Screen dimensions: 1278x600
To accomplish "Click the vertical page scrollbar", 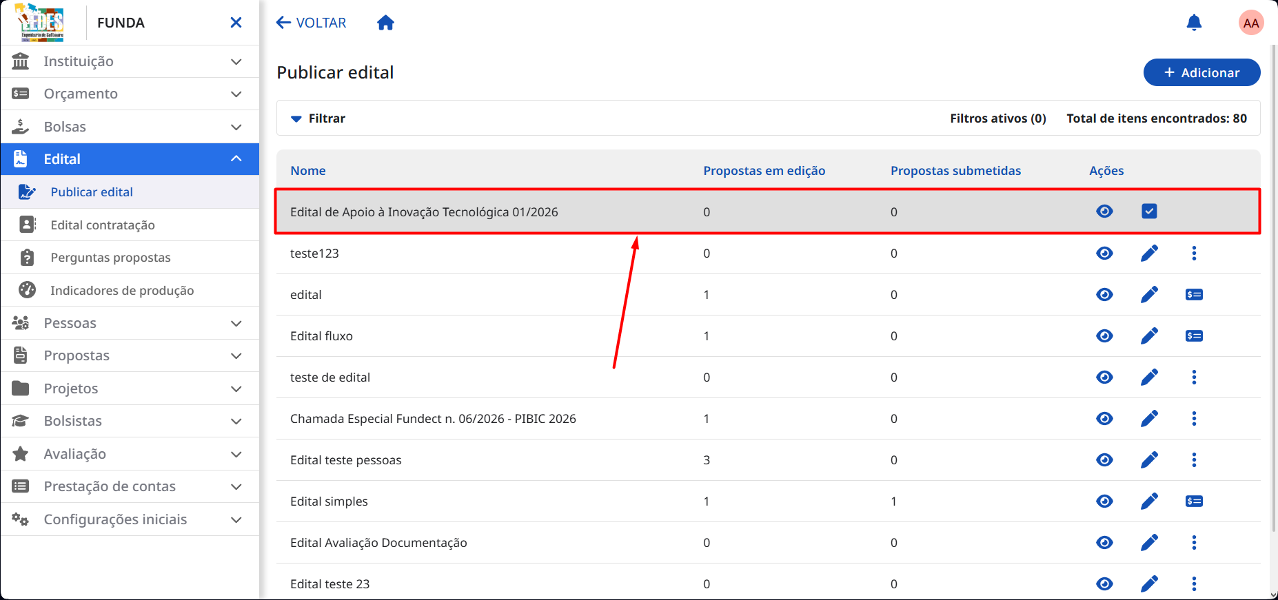I will (x=1273, y=289).
